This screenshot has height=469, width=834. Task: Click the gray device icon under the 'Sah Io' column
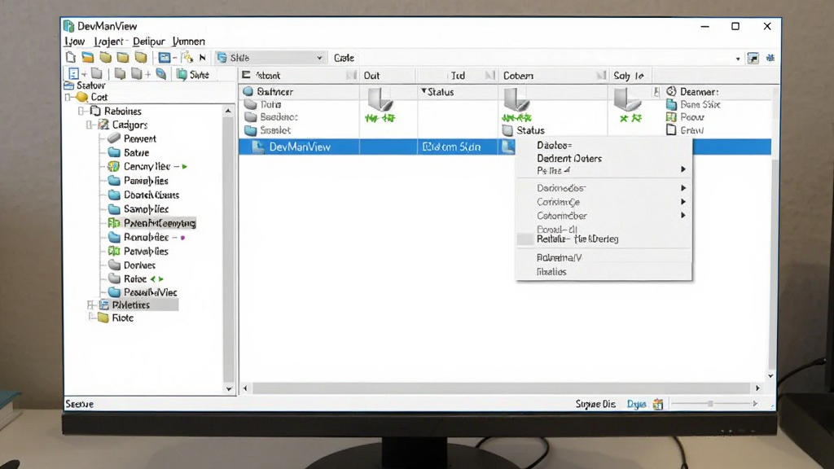click(x=628, y=99)
